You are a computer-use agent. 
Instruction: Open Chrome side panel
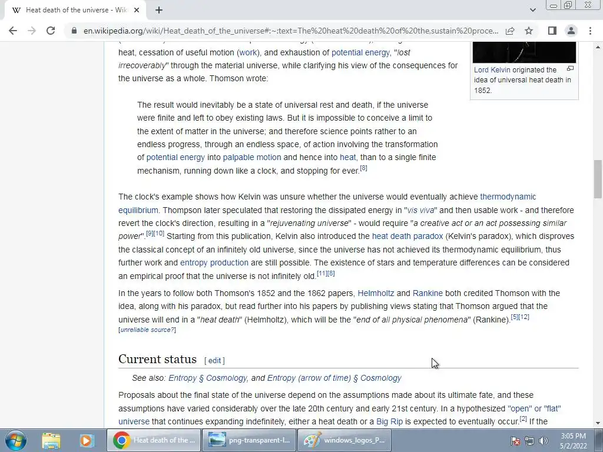(x=552, y=31)
